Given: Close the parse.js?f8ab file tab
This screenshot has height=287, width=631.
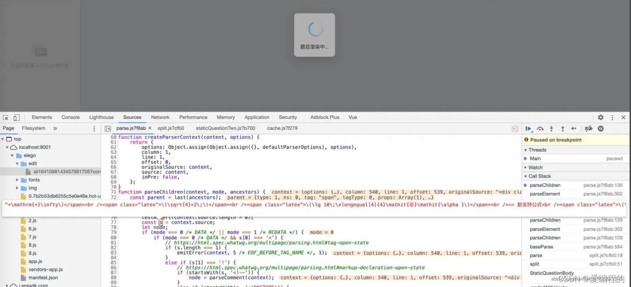Looking at the screenshot, I should coord(150,128).
